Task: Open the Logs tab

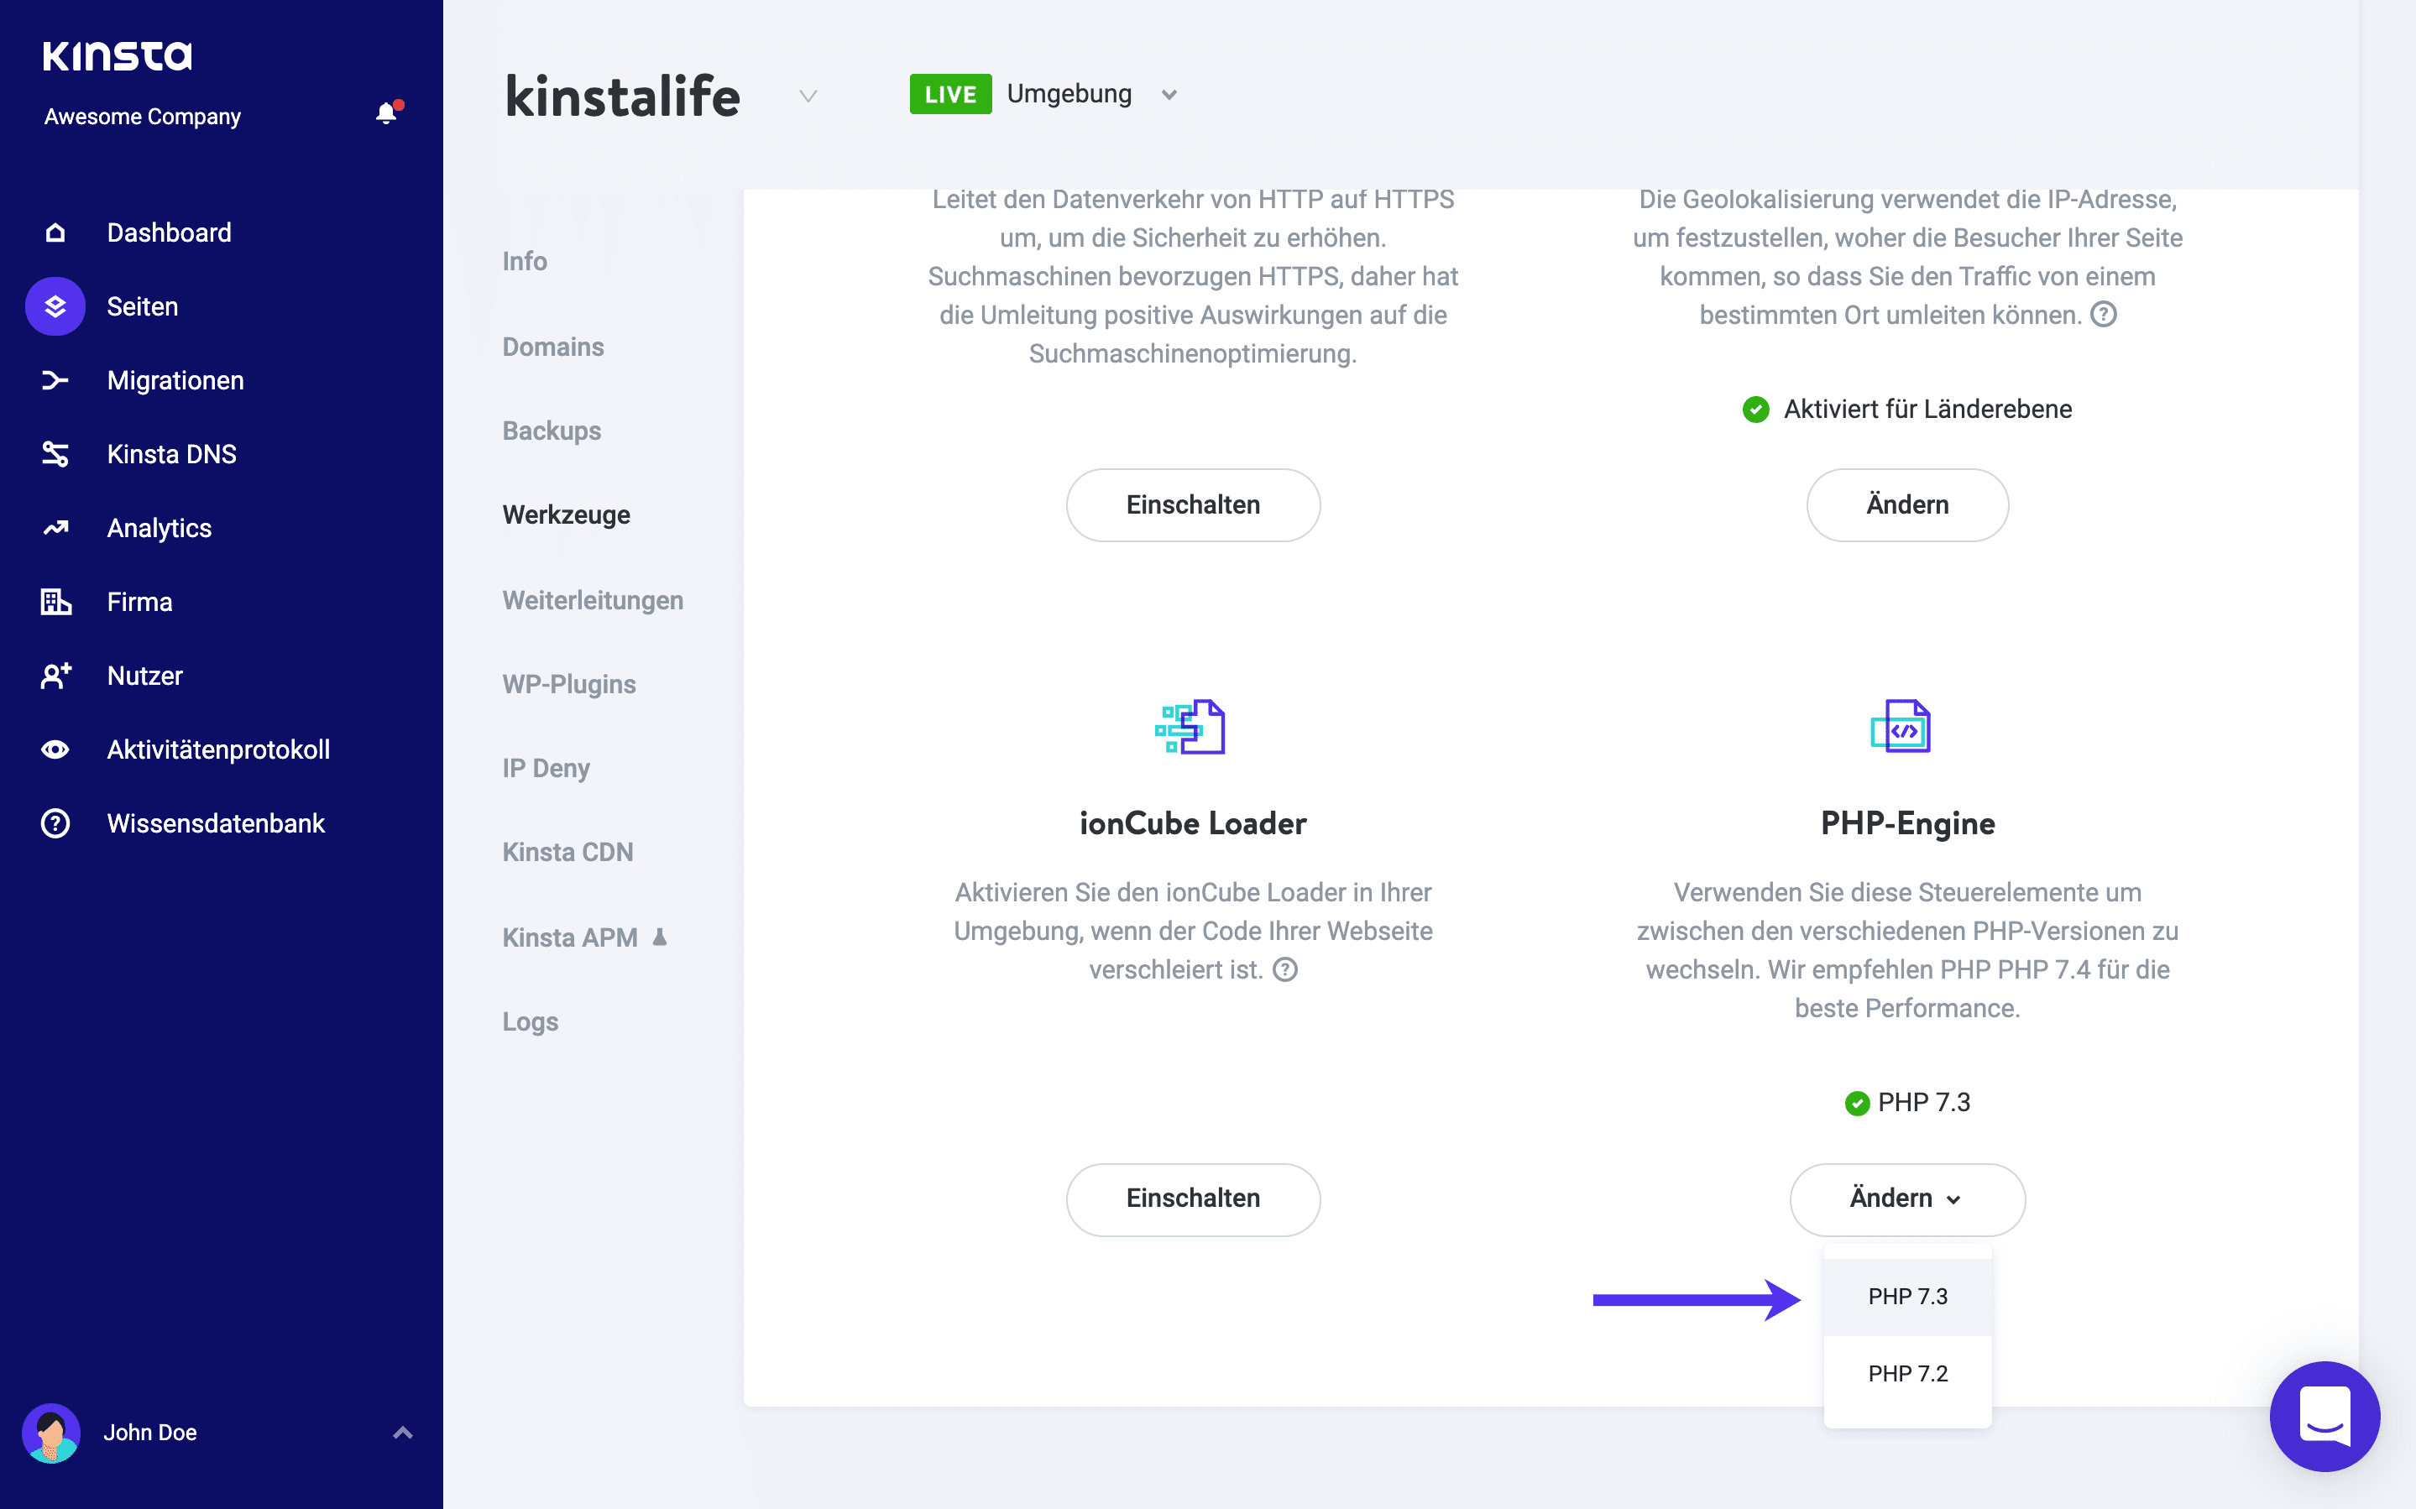Action: pos(530,1022)
